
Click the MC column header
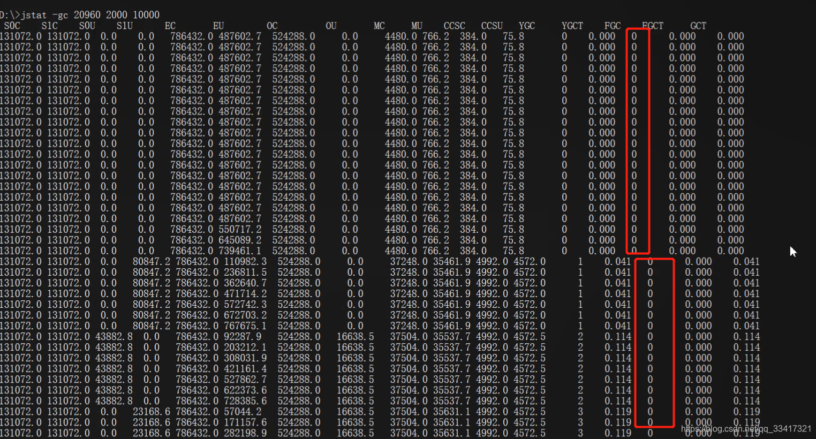tap(379, 26)
